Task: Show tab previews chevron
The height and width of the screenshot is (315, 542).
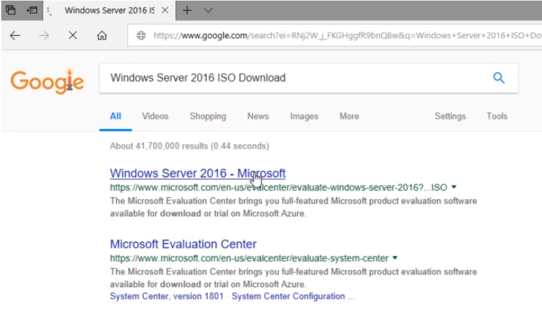Action: (x=208, y=10)
